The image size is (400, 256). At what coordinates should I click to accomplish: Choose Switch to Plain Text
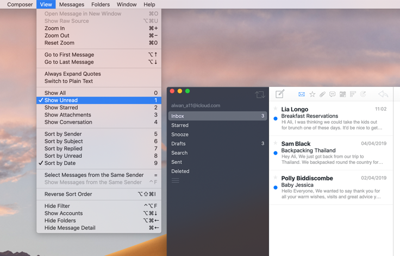pos(99,81)
